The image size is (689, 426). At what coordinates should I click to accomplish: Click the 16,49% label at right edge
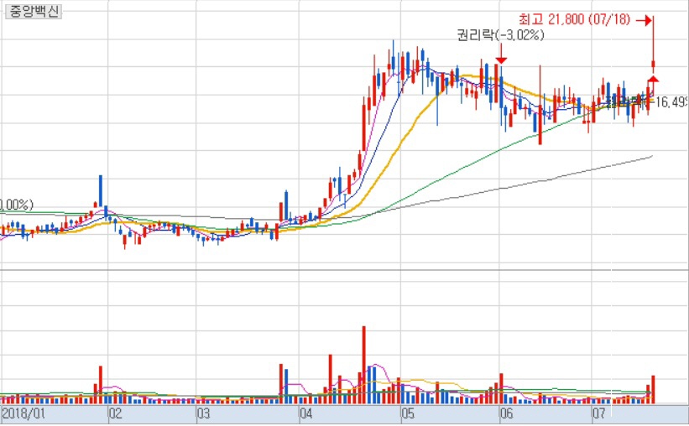point(671,101)
